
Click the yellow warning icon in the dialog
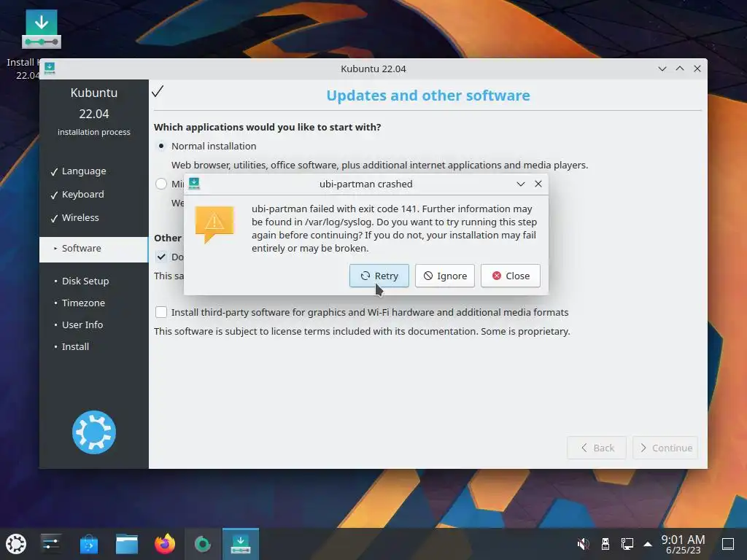point(214,224)
